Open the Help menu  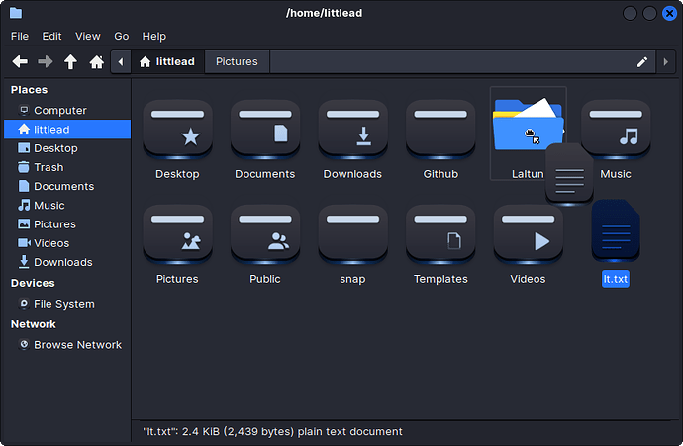click(154, 37)
